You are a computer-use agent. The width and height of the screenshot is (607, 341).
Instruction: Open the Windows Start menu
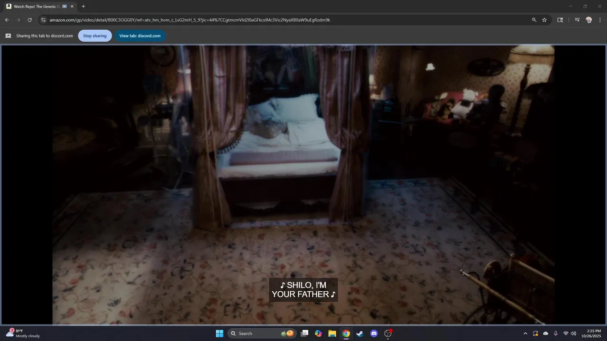220,333
